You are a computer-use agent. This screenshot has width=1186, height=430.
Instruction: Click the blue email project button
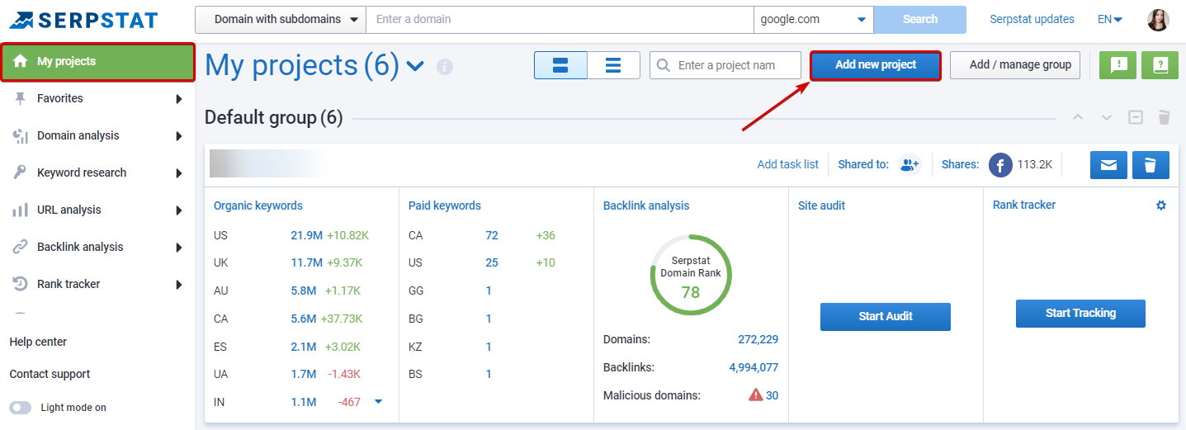pos(1108,164)
